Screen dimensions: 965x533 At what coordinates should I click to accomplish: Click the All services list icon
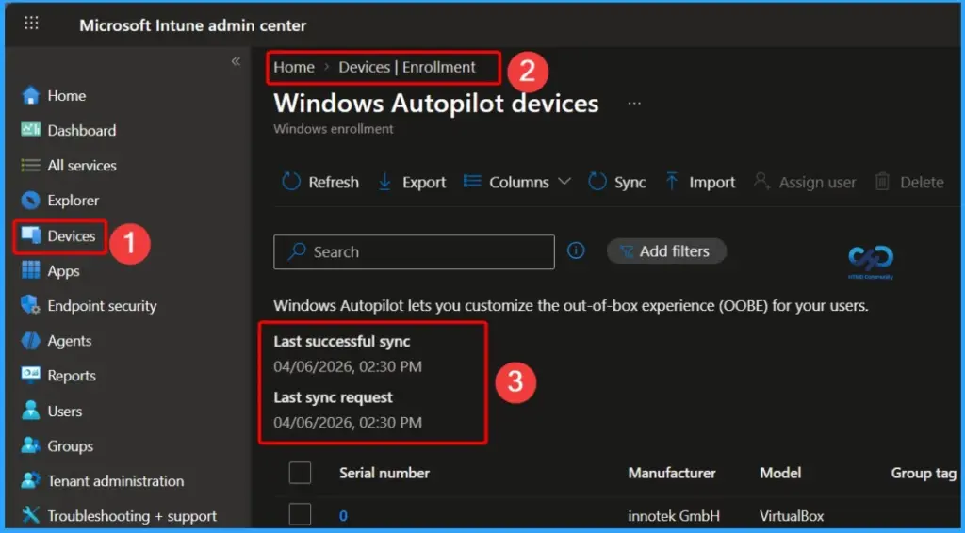[x=31, y=165]
